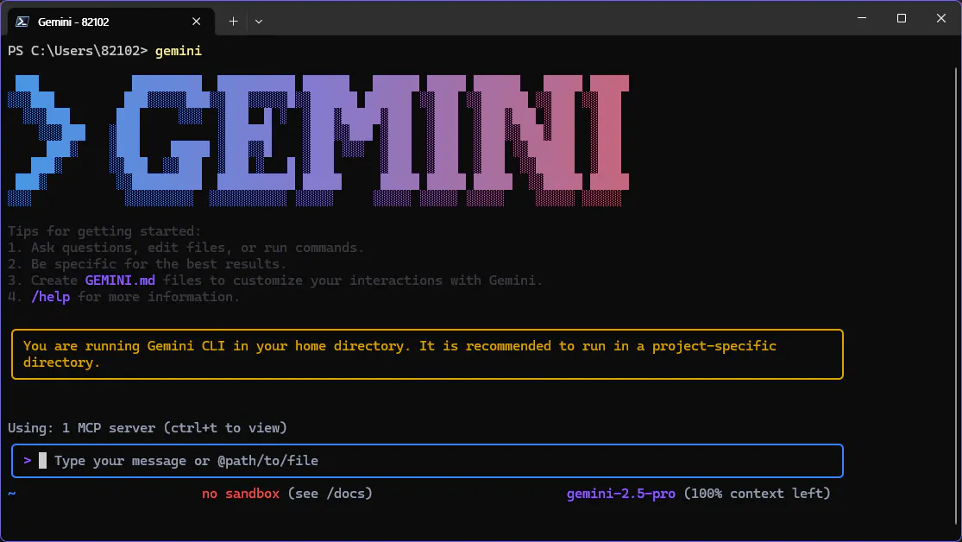
Task: Click the gemini-2.5-pro model label
Action: (621, 494)
